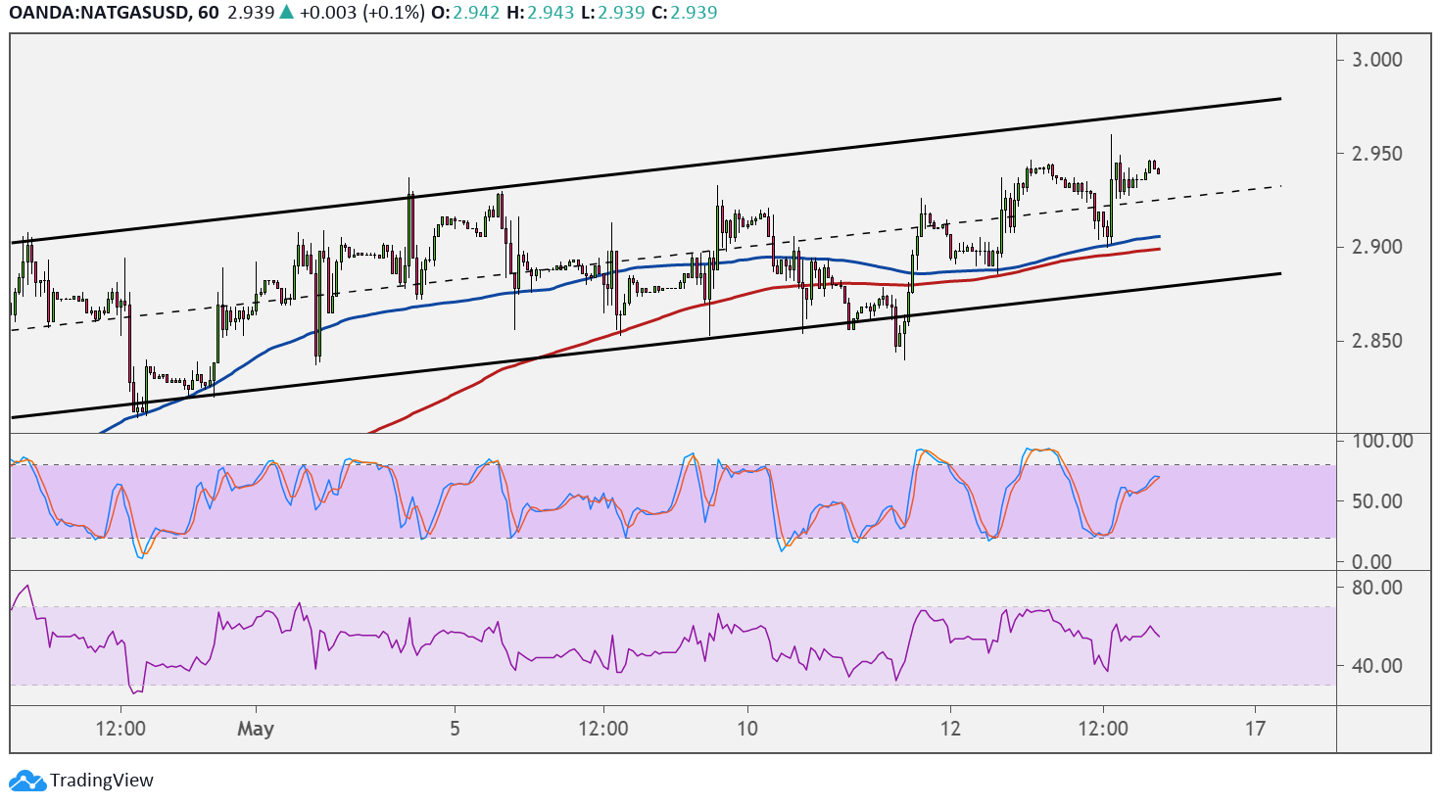Click the 17 date label on time axis
This screenshot has height=807, width=1441.
pyautogui.click(x=1255, y=729)
